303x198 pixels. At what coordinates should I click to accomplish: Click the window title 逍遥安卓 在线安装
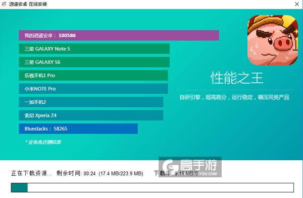pyautogui.click(x=28, y=4)
